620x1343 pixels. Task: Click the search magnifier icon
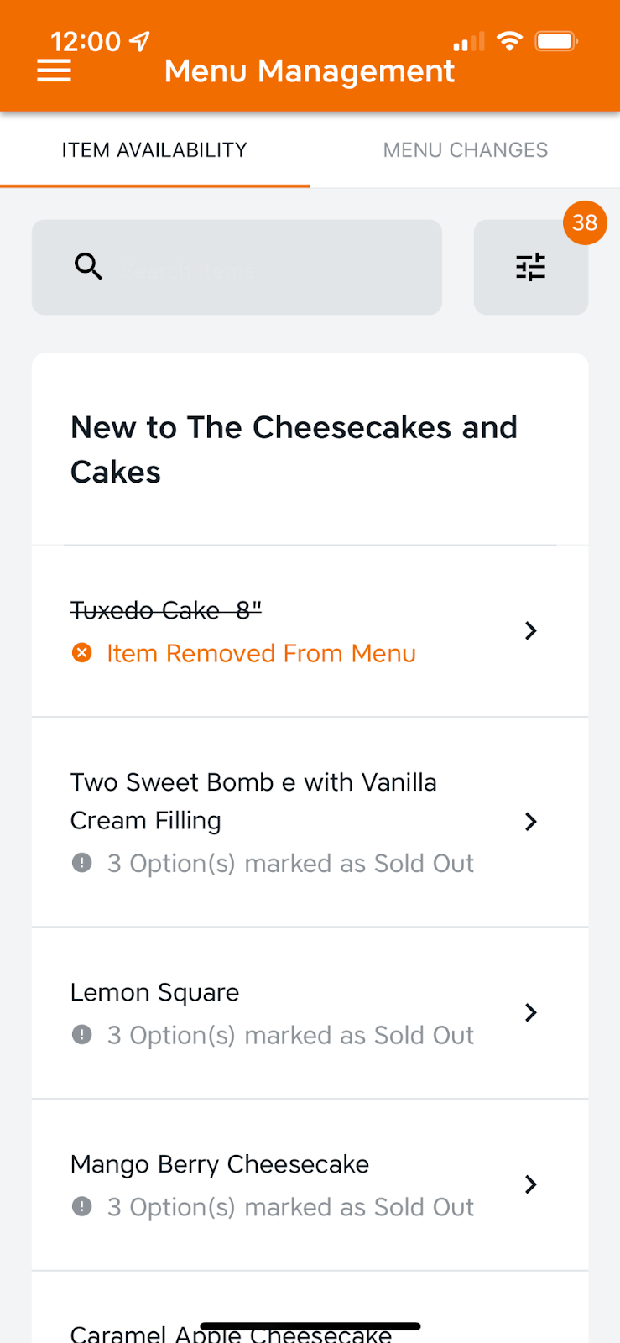tap(88, 266)
